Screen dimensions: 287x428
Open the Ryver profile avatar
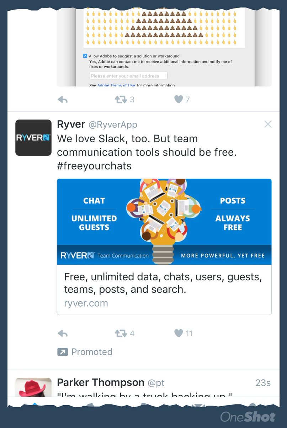click(33, 138)
